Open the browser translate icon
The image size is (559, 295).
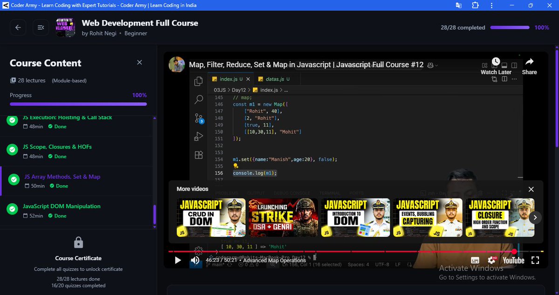pyautogui.click(x=459, y=5)
